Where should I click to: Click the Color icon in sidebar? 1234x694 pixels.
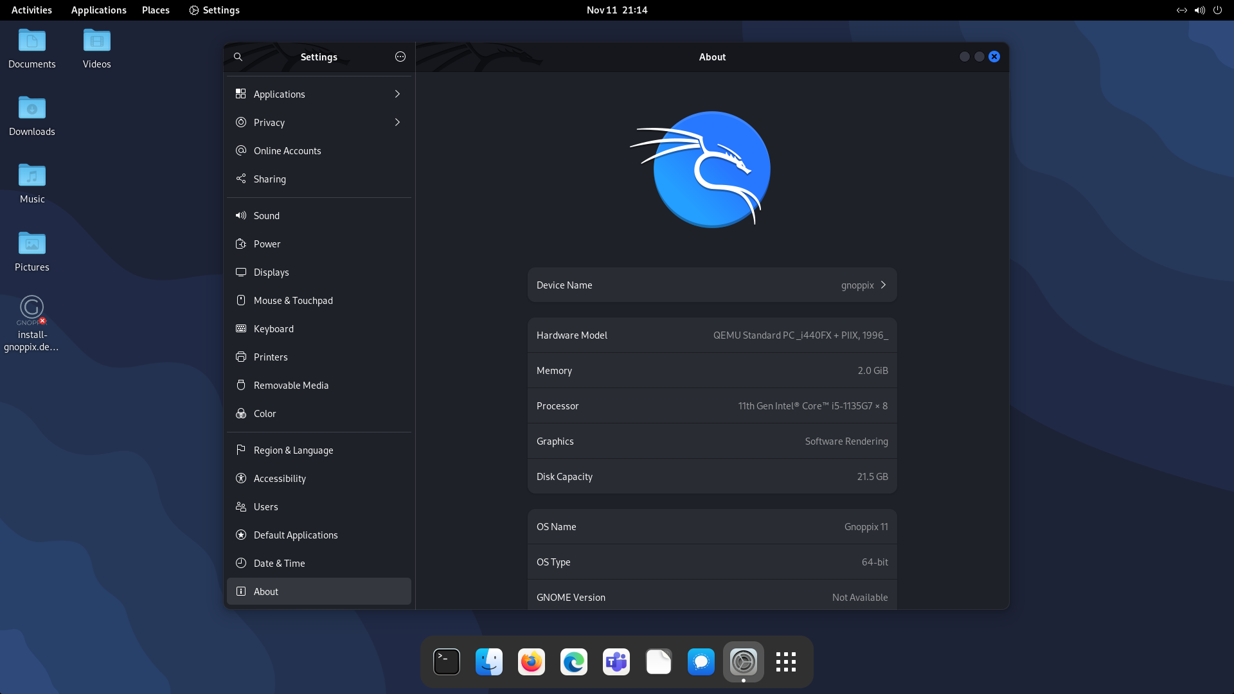click(241, 413)
